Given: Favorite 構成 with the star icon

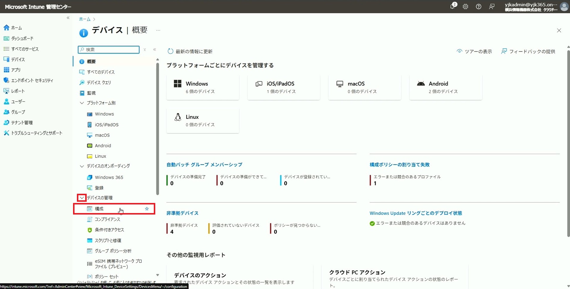Looking at the screenshot, I should pyautogui.click(x=147, y=209).
